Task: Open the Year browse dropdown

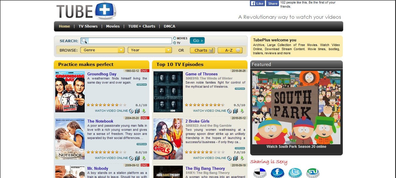Action: (x=150, y=50)
